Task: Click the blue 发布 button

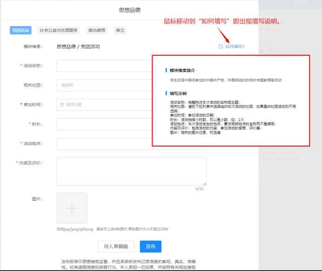Action: [x=150, y=246]
